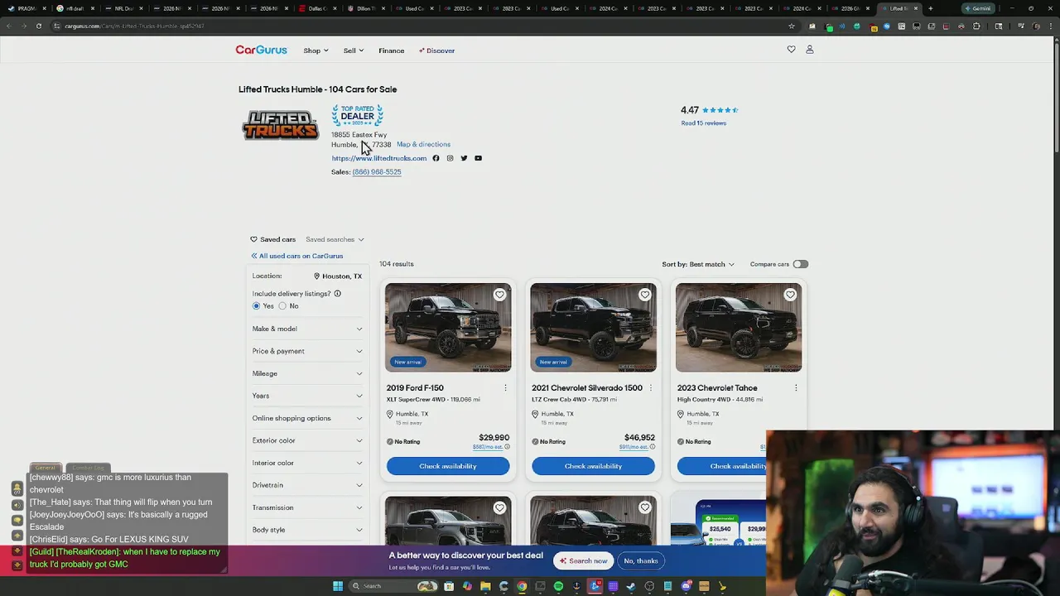Open the Saved searches dropdown
This screenshot has height=596, width=1060.
click(x=335, y=239)
